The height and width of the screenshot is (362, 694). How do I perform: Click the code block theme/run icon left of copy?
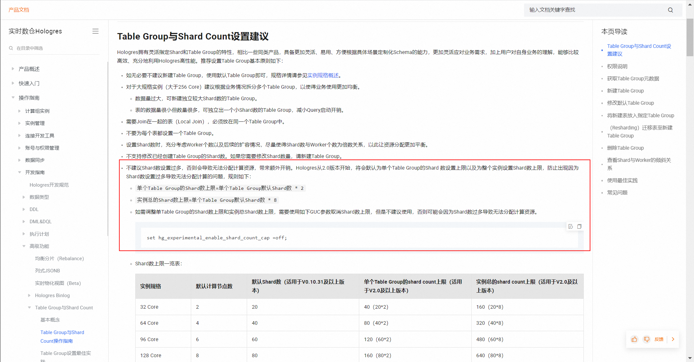[x=571, y=226]
